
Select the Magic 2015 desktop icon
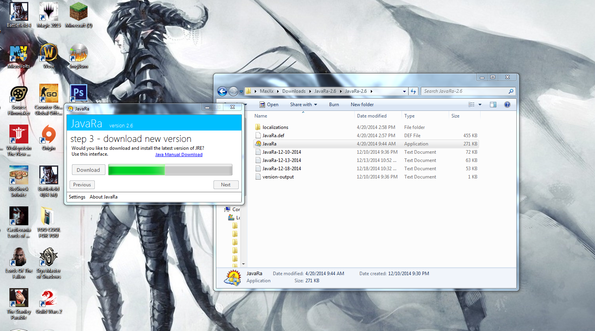click(x=49, y=15)
